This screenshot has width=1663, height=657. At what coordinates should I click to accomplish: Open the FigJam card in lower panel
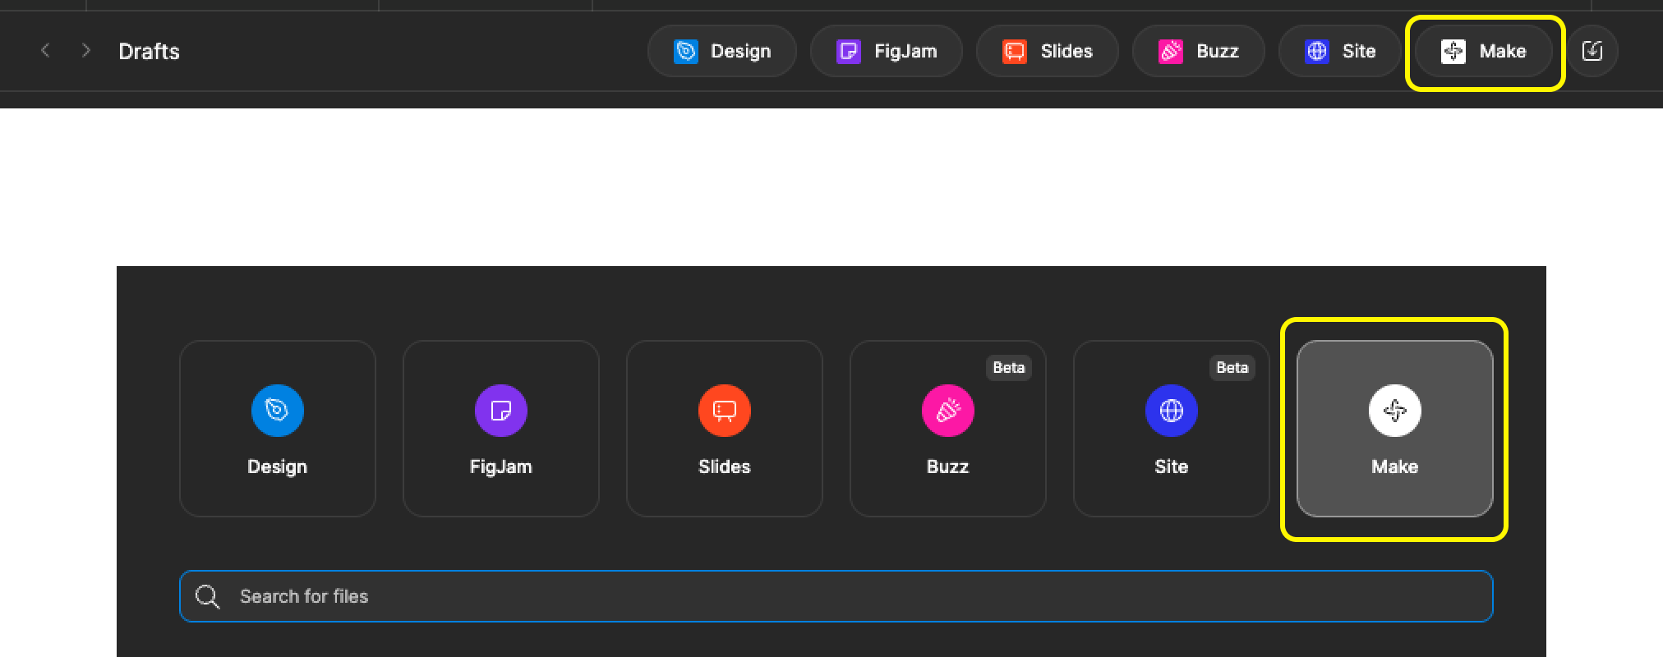(501, 429)
